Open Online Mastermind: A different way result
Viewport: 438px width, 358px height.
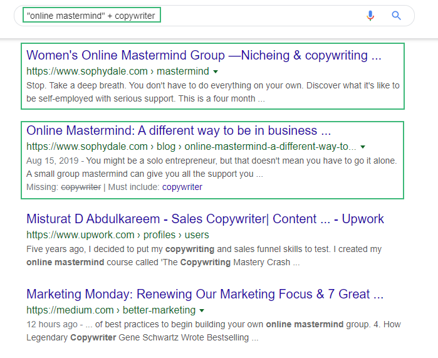[179, 130]
